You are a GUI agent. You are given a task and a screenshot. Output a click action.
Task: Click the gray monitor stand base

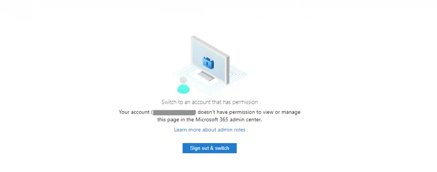[206, 76]
